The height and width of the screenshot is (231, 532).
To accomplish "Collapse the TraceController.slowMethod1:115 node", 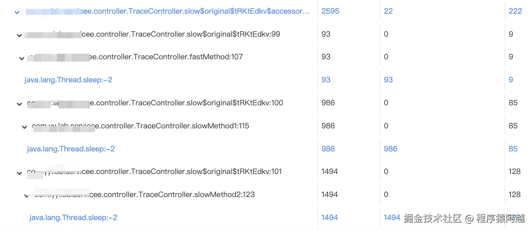I will pyautogui.click(x=25, y=127).
